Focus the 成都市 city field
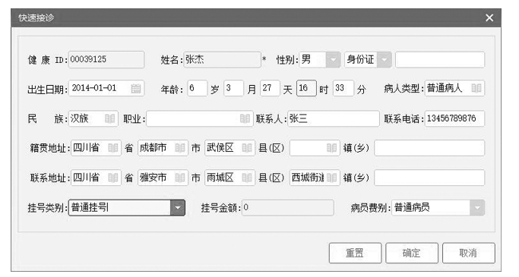The width and height of the screenshot is (519, 277). 163,148
